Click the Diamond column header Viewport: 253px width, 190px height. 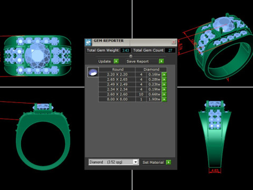click(151, 69)
